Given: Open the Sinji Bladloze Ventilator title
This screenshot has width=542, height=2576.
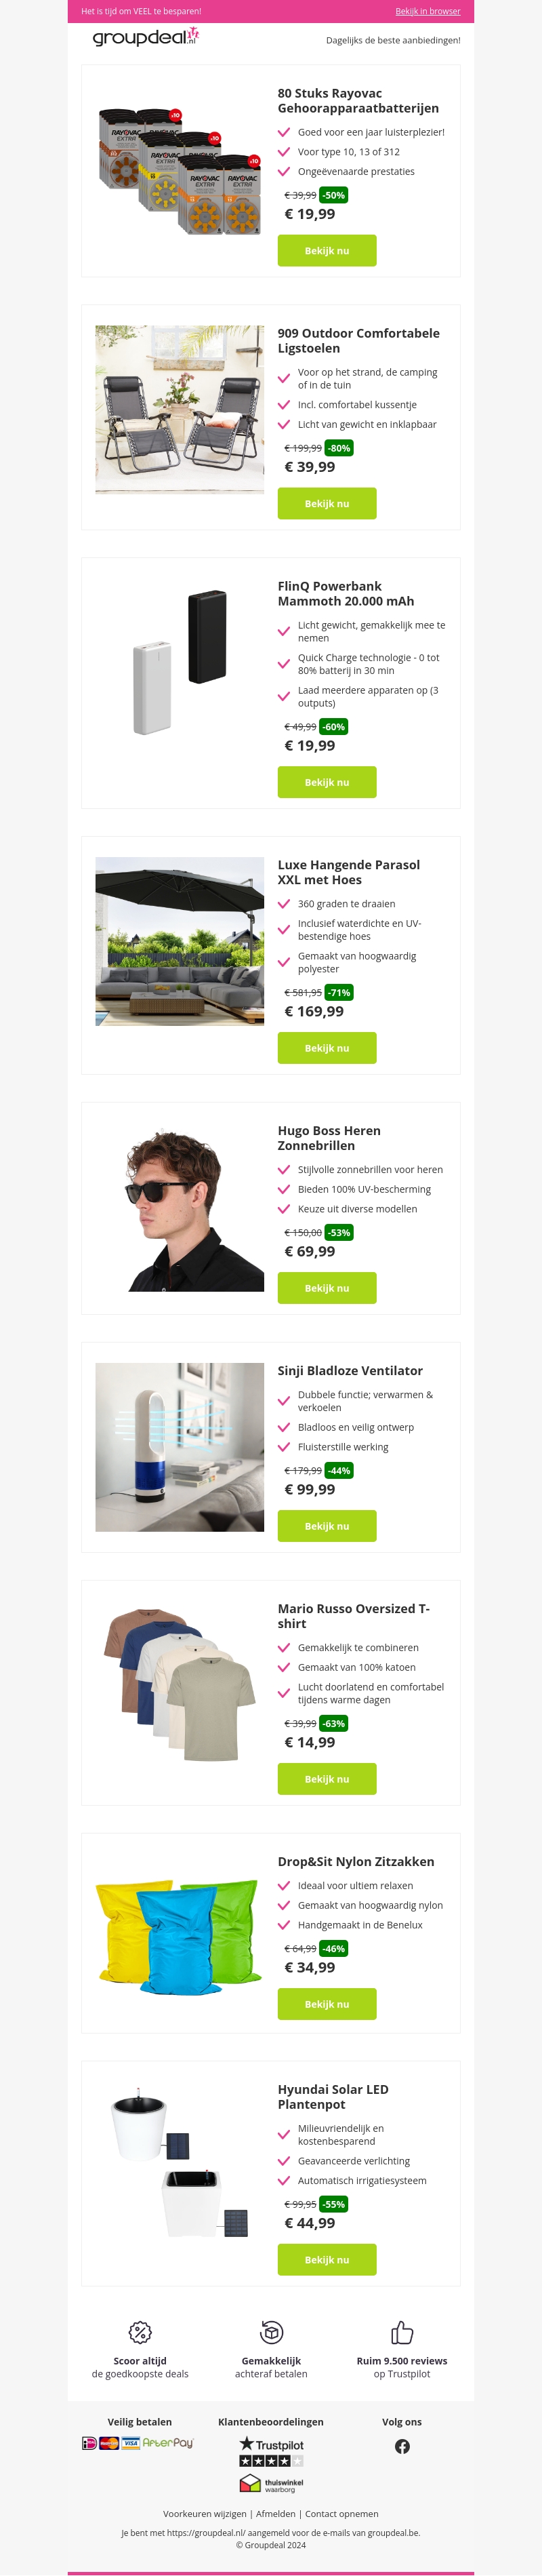Looking at the screenshot, I should tap(350, 1370).
